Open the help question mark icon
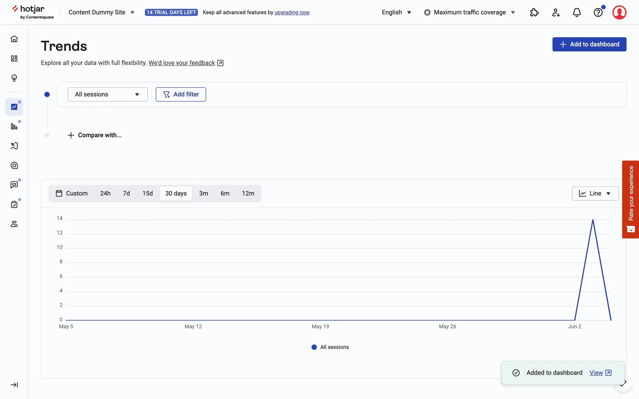 (598, 13)
